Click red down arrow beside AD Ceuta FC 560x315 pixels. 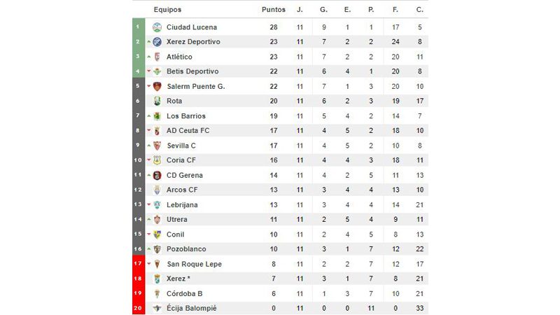(149, 130)
